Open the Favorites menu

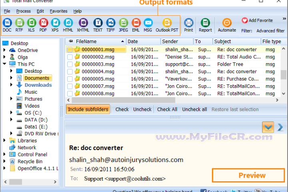[x=58, y=11]
